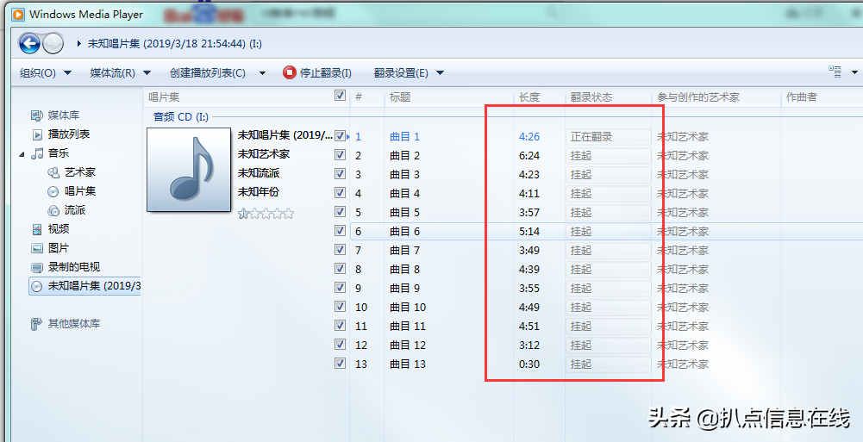
Task: Open the 翻录设置(E) dropdown menu
Action: pos(409,72)
